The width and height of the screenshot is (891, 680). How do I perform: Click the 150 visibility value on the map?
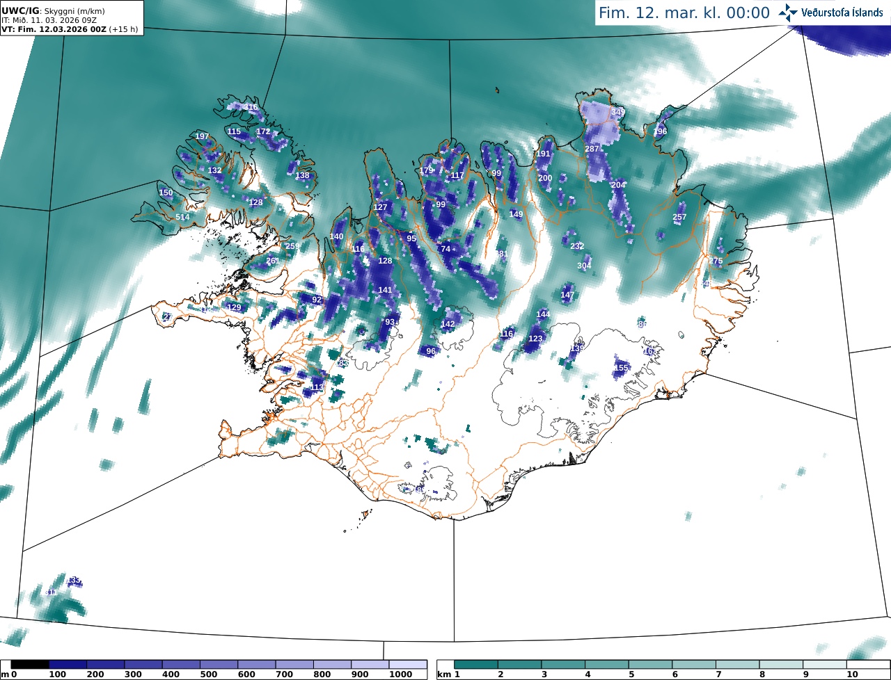(166, 193)
